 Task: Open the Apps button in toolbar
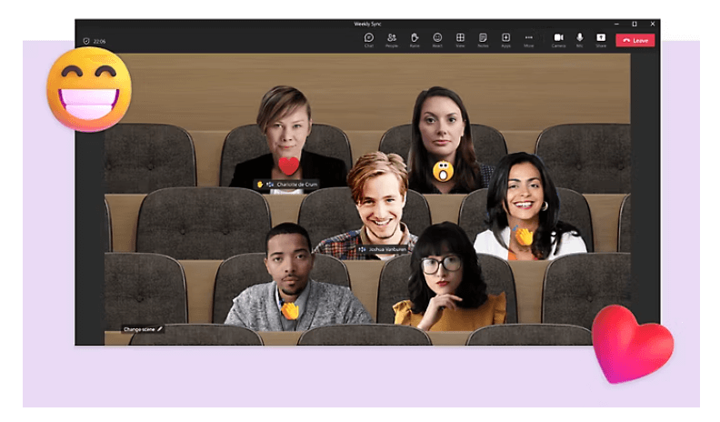(505, 39)
